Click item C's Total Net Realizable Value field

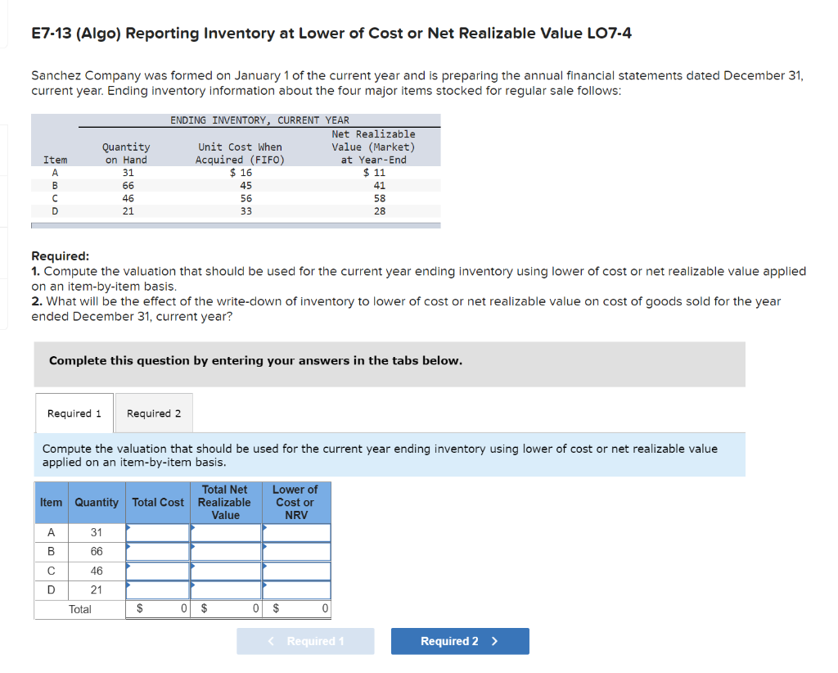[x=225, y=571]
